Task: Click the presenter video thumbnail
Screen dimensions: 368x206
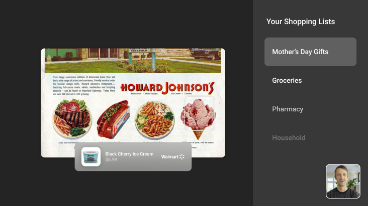Action: (x=343, y=181)
